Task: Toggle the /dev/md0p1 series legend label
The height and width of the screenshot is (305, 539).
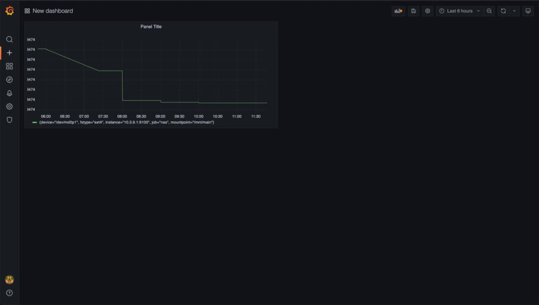Action: (x=126, y=122)
